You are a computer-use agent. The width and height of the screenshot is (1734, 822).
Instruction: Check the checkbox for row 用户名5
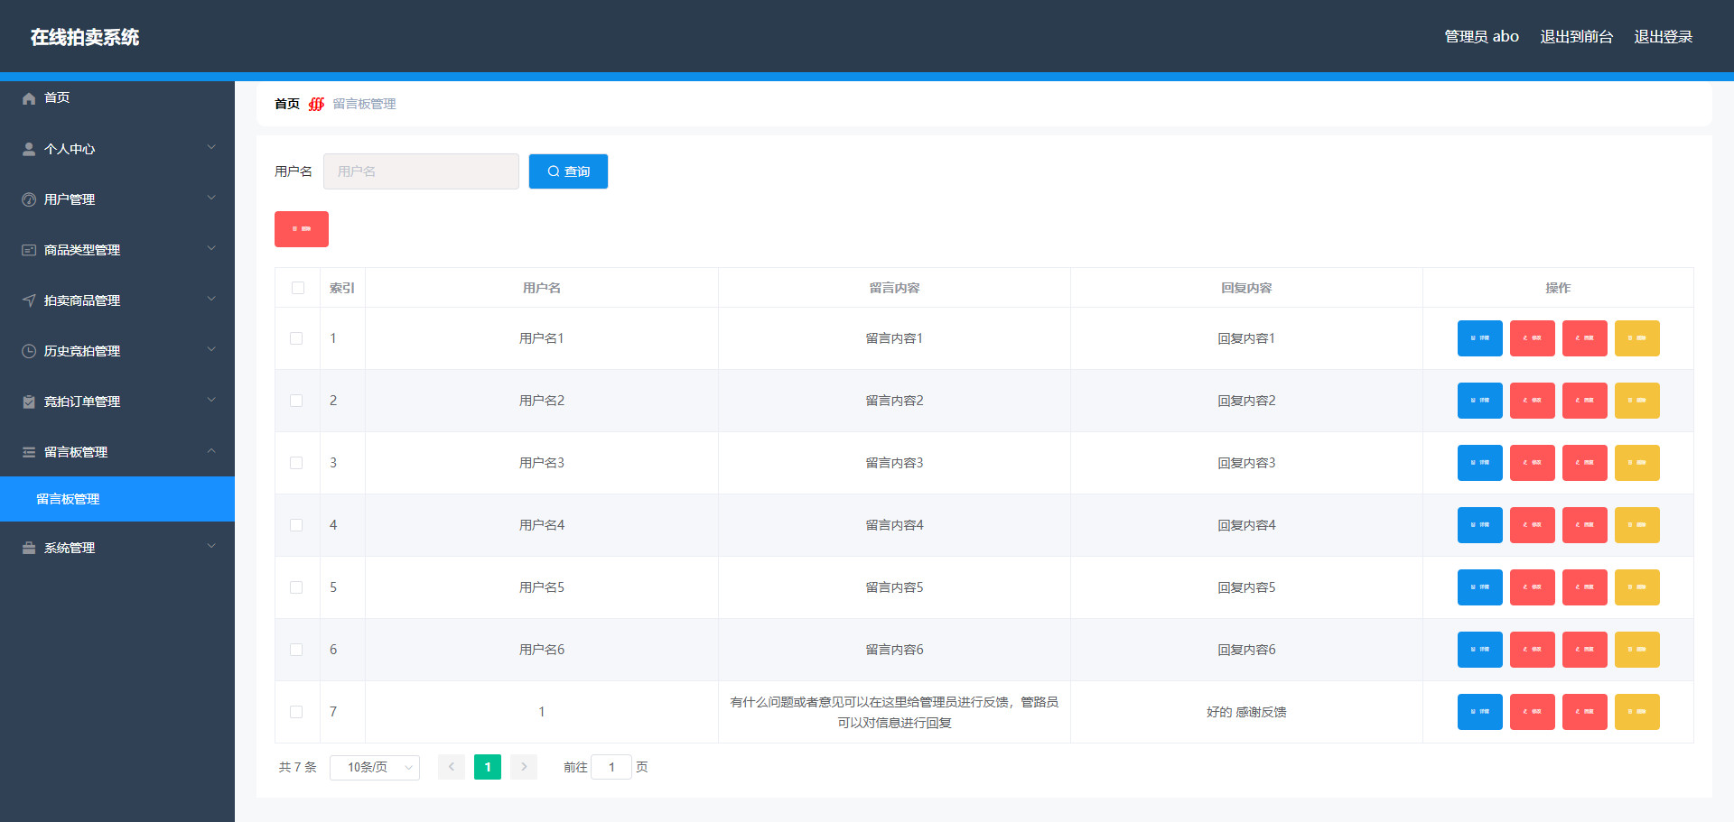(296, 587)
